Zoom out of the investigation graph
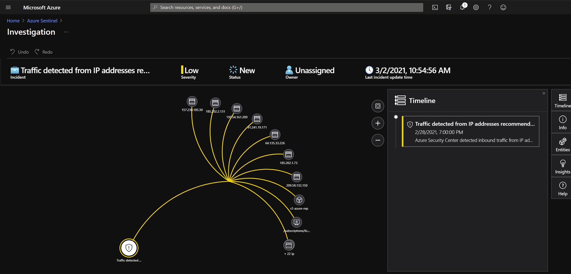Screen dimensions: 571x274 pos(378,140)
